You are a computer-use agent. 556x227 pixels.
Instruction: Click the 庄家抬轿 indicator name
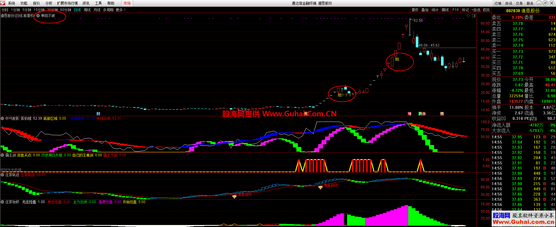(x=12, y=202)
